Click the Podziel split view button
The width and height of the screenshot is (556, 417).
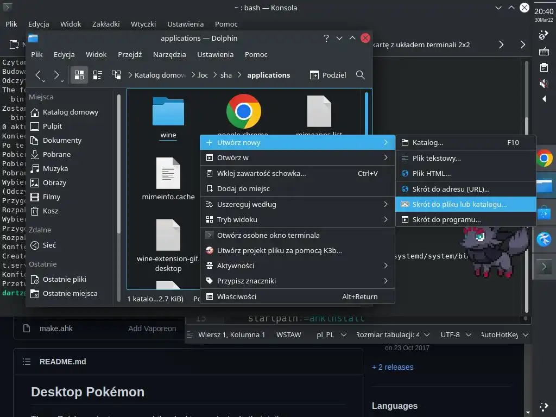(327, 75)
